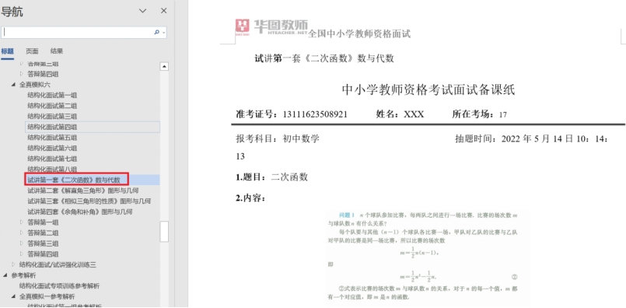Collapse the 参考解析 heading

point(5,275)
